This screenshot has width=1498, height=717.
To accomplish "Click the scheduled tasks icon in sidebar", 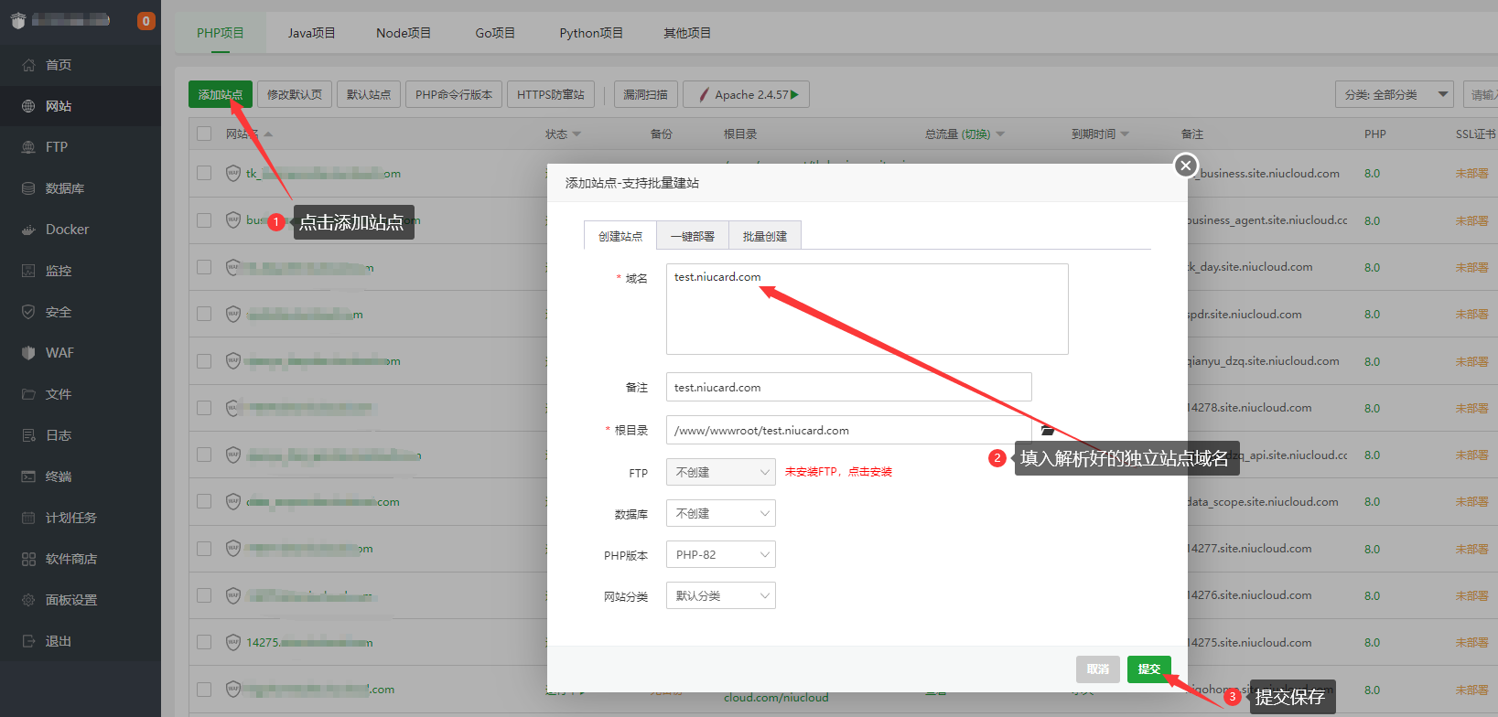I will [28, 518].
